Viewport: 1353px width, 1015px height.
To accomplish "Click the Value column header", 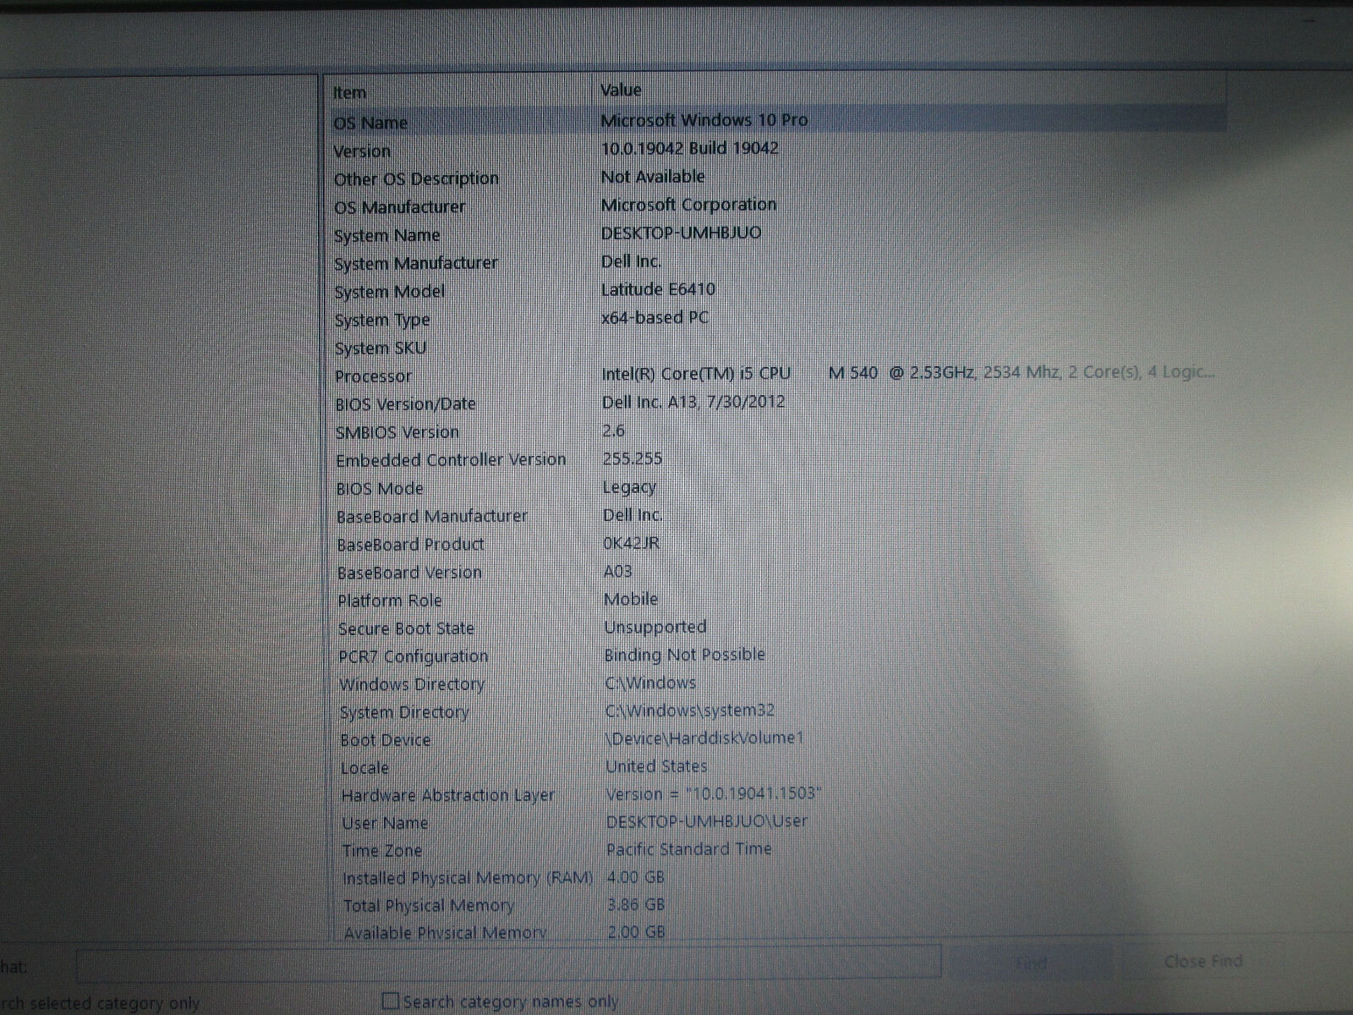I will tap(621, 90).
